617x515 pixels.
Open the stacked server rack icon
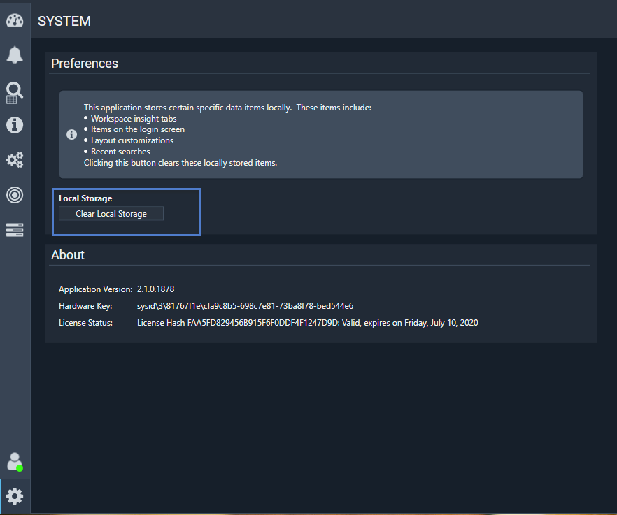15,229
